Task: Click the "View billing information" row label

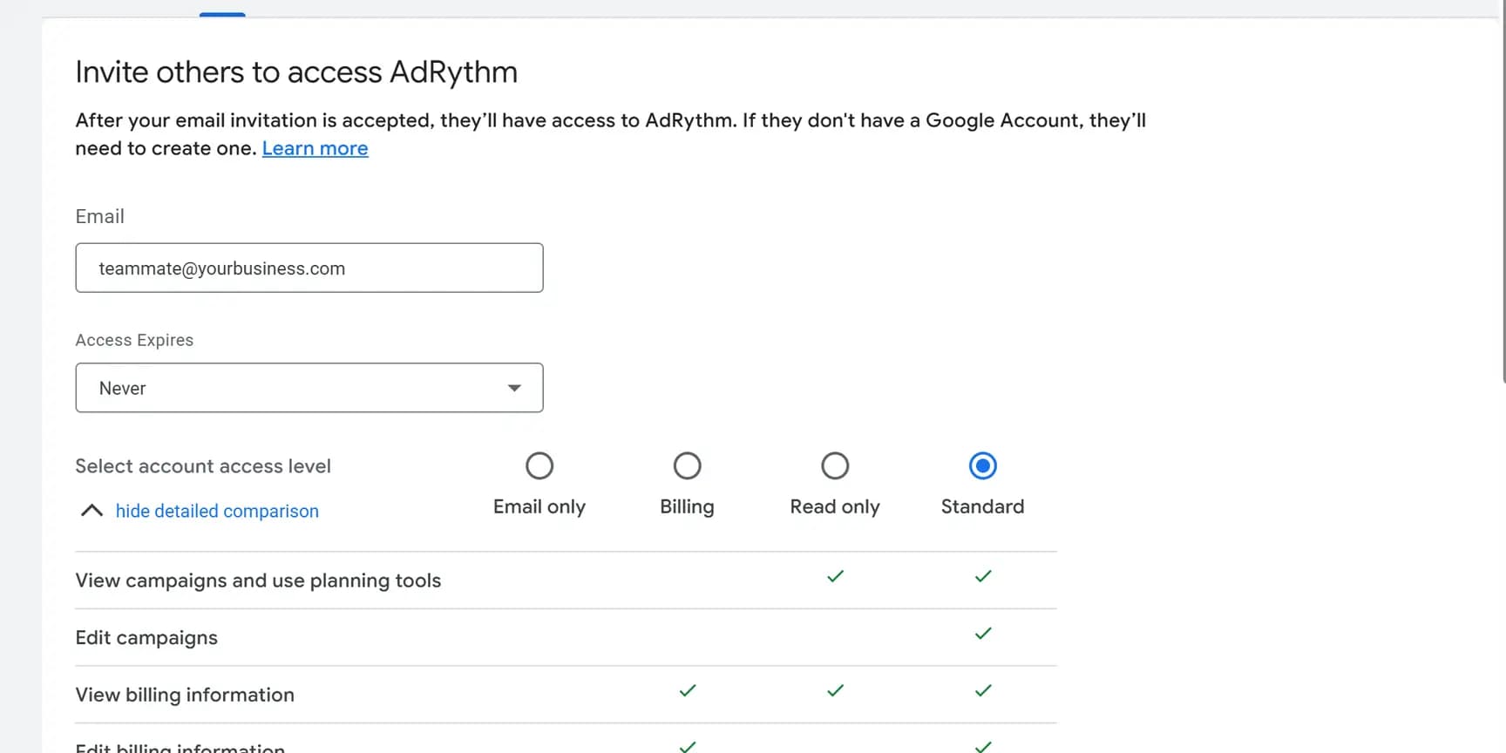Action: pos(185,695)
